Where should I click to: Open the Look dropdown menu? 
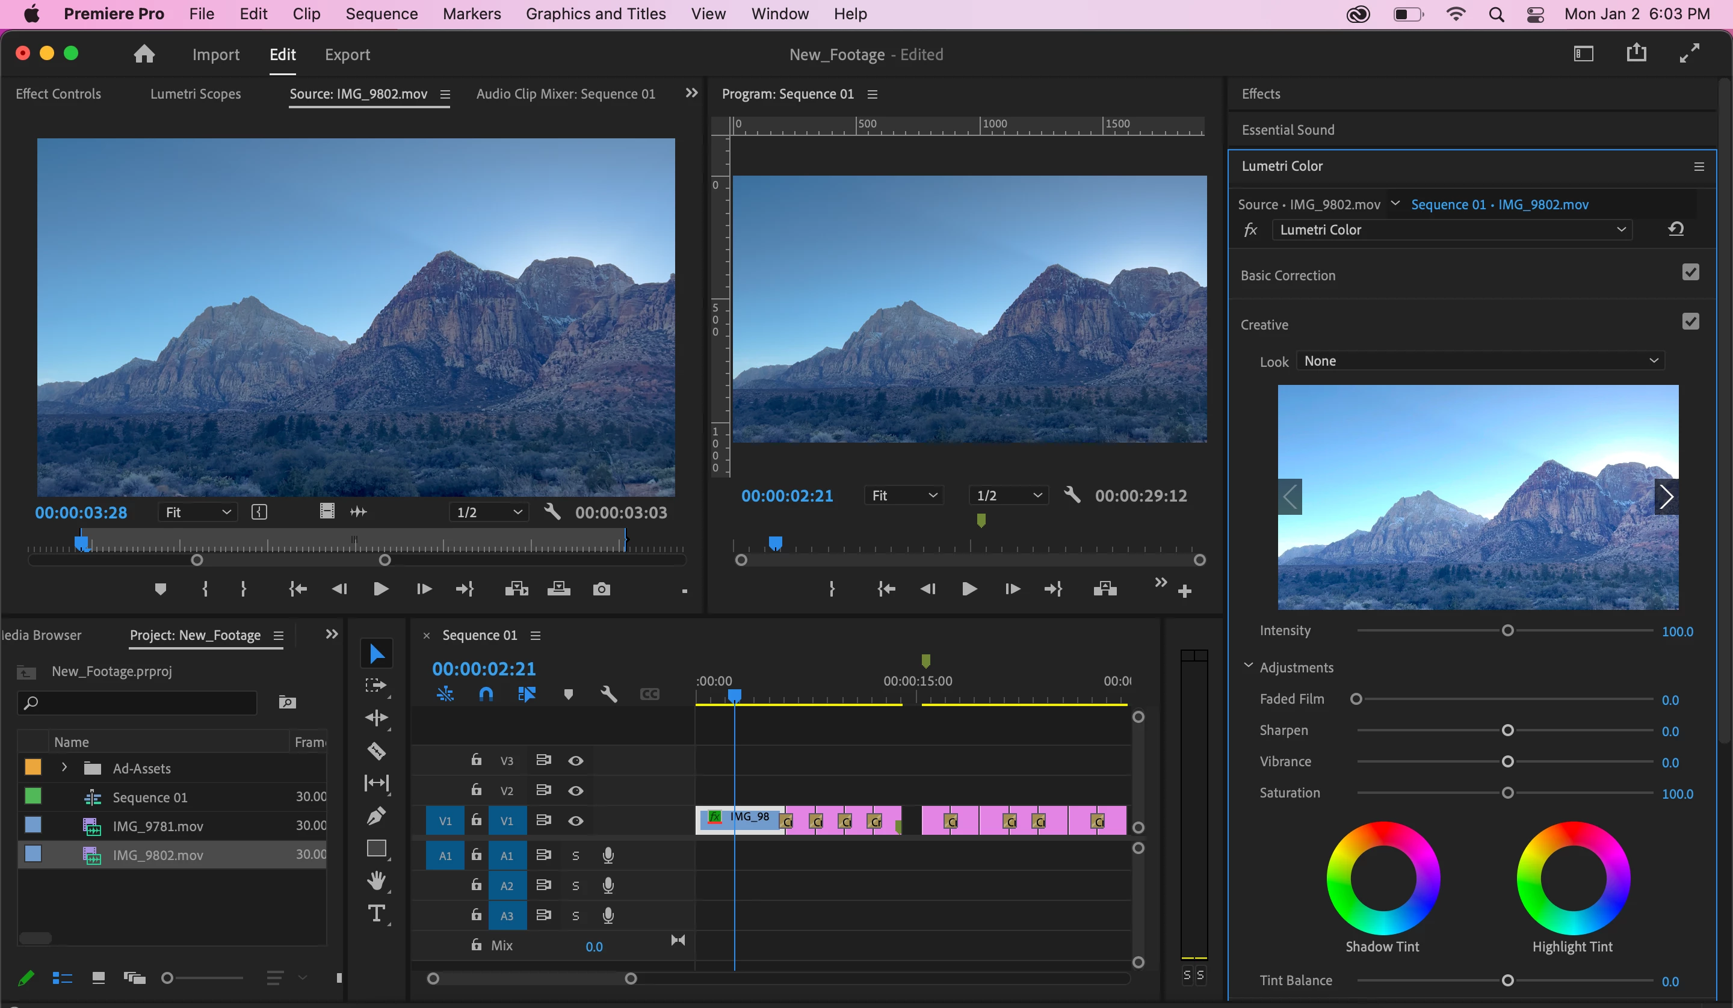(x=1480, y=361)
